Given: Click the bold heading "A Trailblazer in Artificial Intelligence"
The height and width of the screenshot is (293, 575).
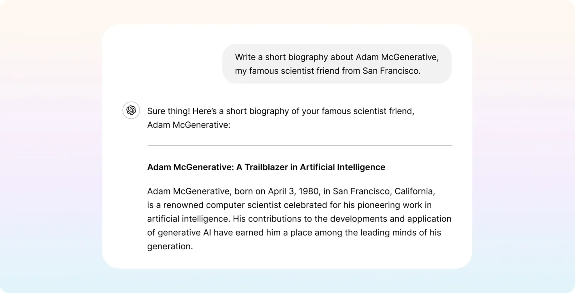Looking at the screenshot, I should point(311,167).
